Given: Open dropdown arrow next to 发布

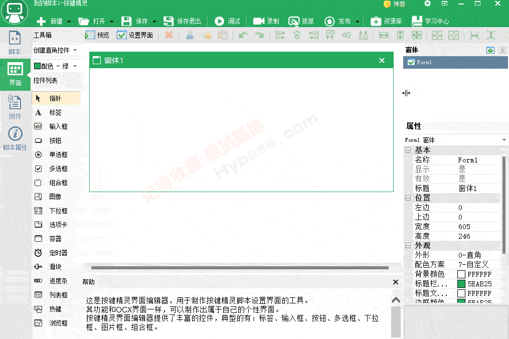Looking at the screenshot, I should click(358, 22).
